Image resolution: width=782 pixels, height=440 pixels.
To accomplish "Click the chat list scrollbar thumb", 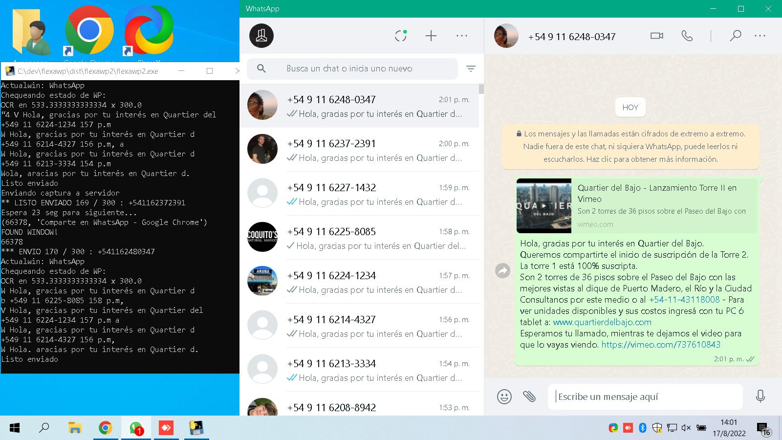I will (481, 89).
